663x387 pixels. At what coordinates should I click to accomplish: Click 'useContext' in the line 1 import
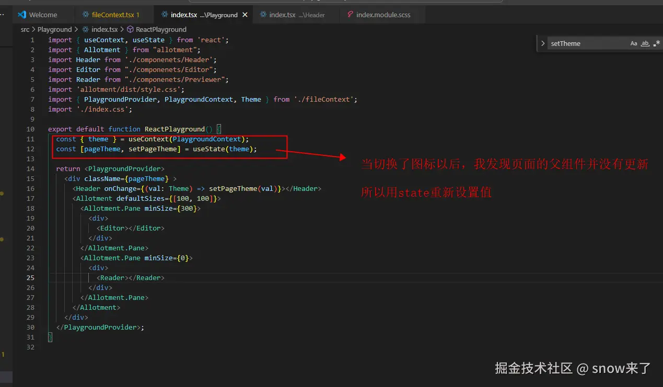(104, 40)
